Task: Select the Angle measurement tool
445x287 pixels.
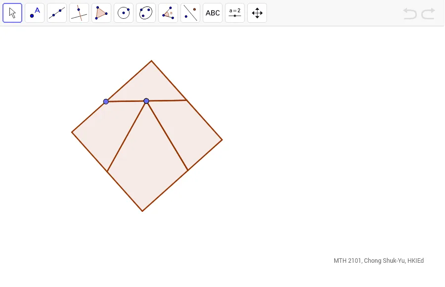Action: (168, 13)
